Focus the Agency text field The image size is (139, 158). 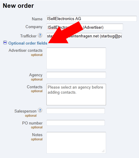click(x=76, y=75)
